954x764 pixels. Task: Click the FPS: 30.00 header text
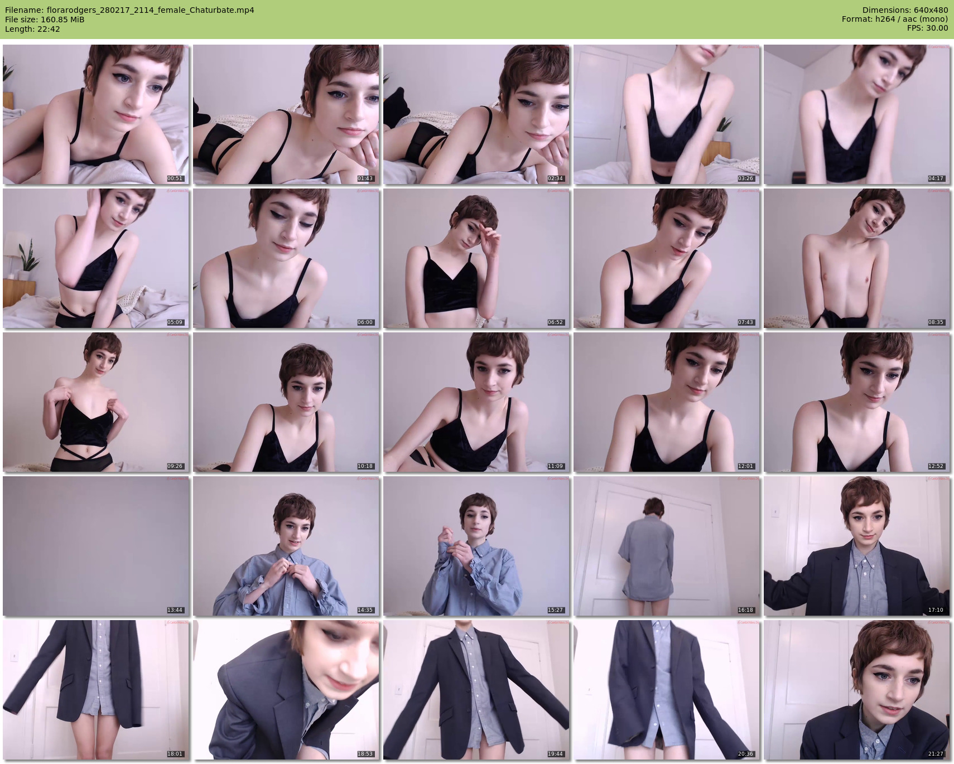click(x=927, y=28)
